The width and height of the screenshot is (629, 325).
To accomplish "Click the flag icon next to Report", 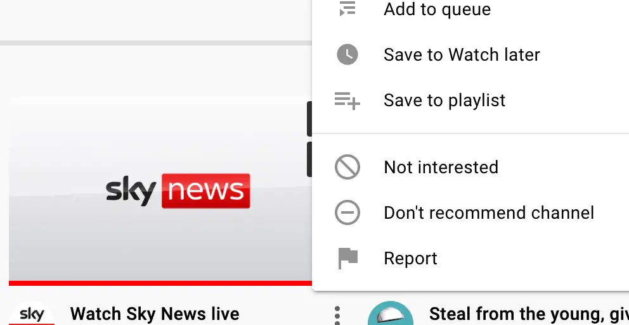I will (347, 258).
